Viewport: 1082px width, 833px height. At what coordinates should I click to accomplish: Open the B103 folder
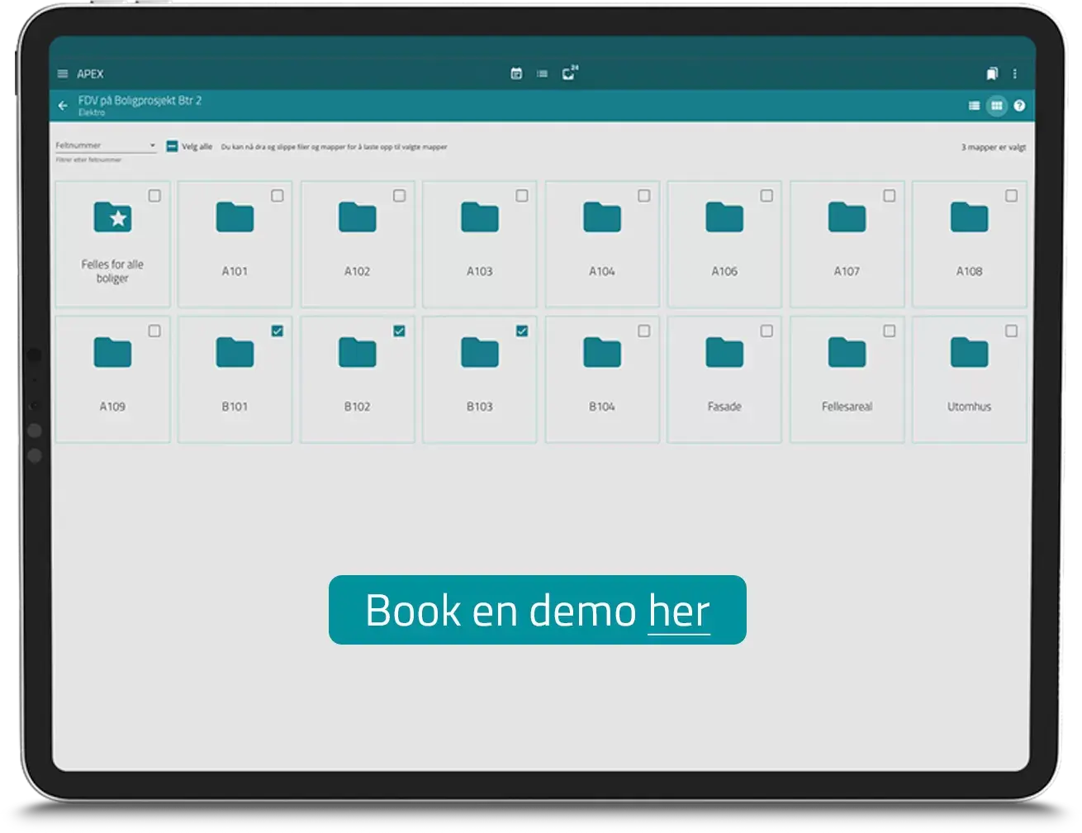480,379
